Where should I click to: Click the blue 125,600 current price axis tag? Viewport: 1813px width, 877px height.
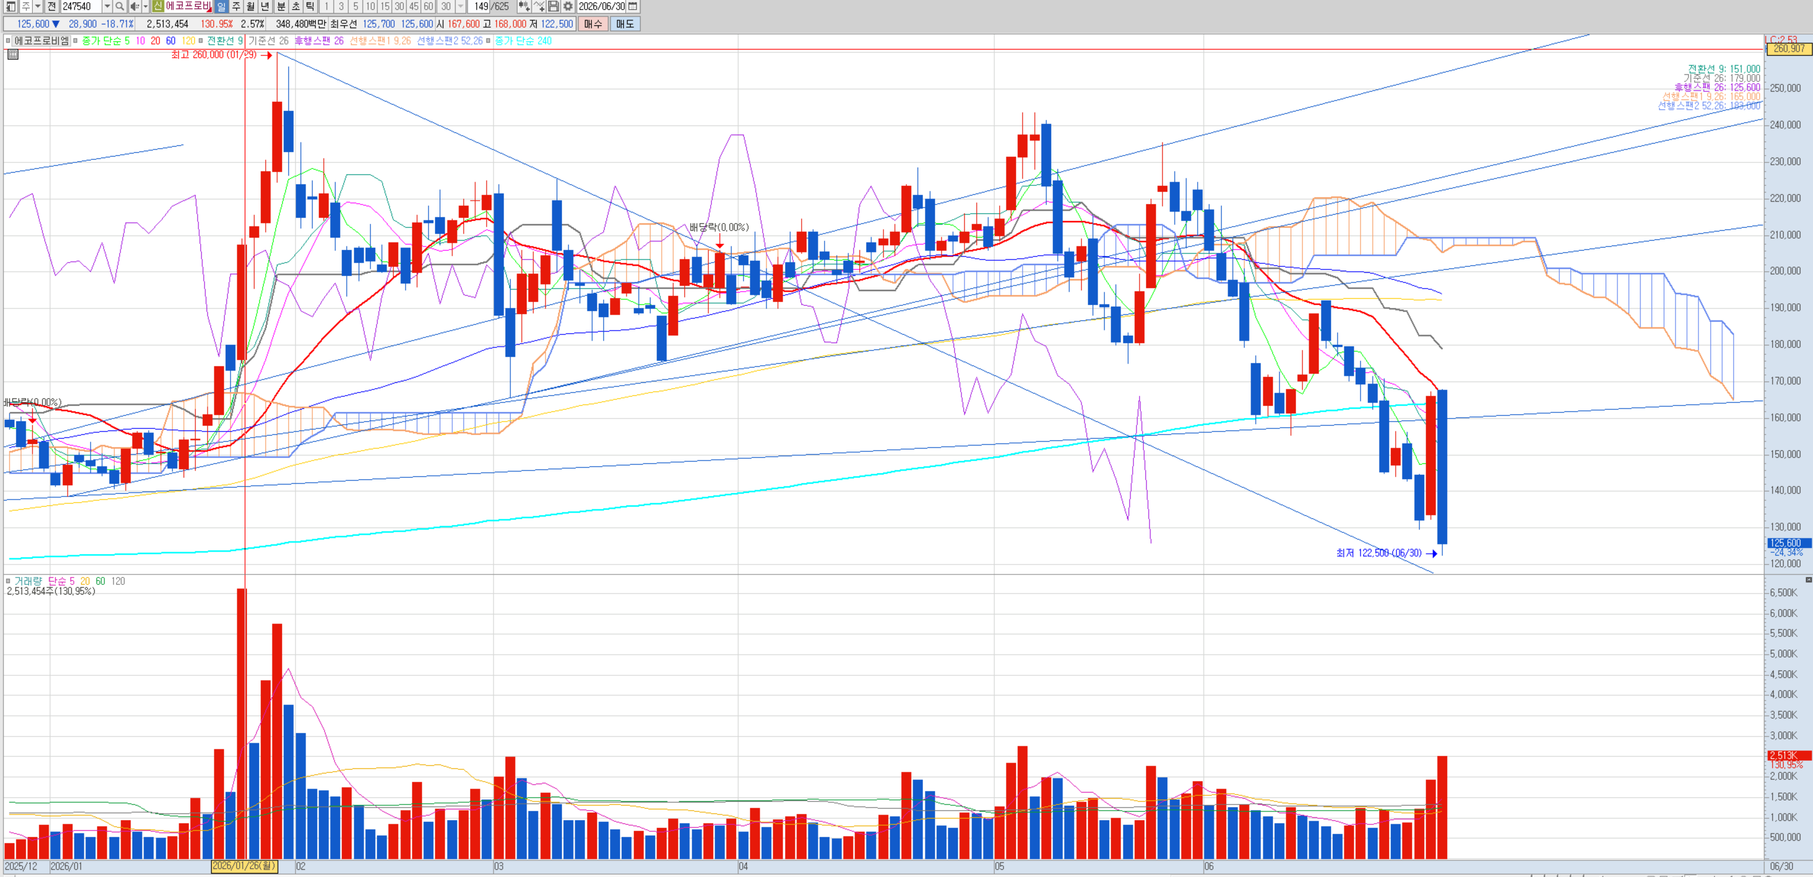[1789, 543]
